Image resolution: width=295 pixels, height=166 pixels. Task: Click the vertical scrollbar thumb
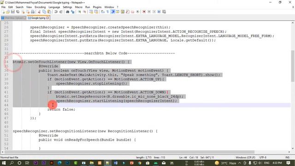tap(293, 66)
